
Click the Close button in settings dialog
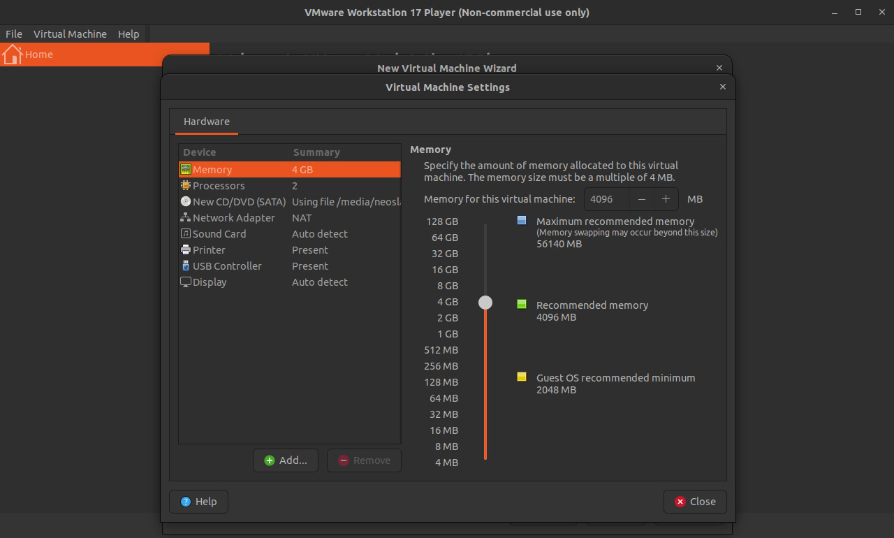click(695, 502)
